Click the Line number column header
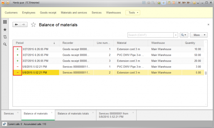The width and height of the screenshot is (214, 128). (x=104, y=43)
